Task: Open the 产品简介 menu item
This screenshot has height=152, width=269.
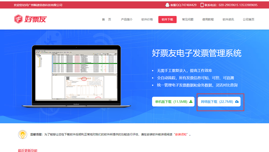Action: pos(127,20)
